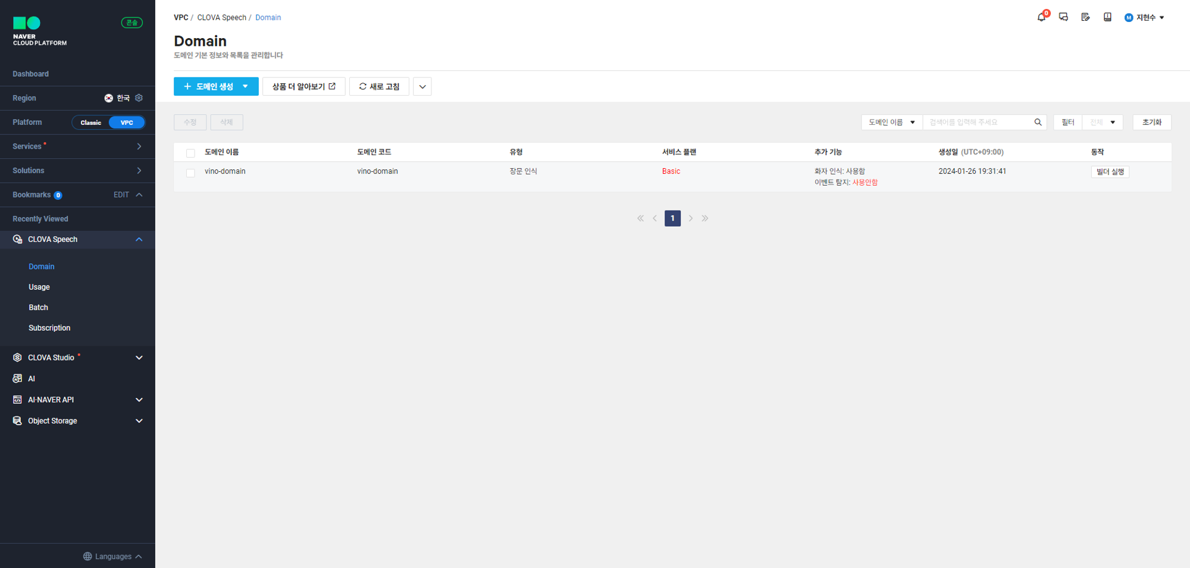Screen dimensions: 1190x568
Task: Click the AI sidebar icon
Action: [17, 378]
